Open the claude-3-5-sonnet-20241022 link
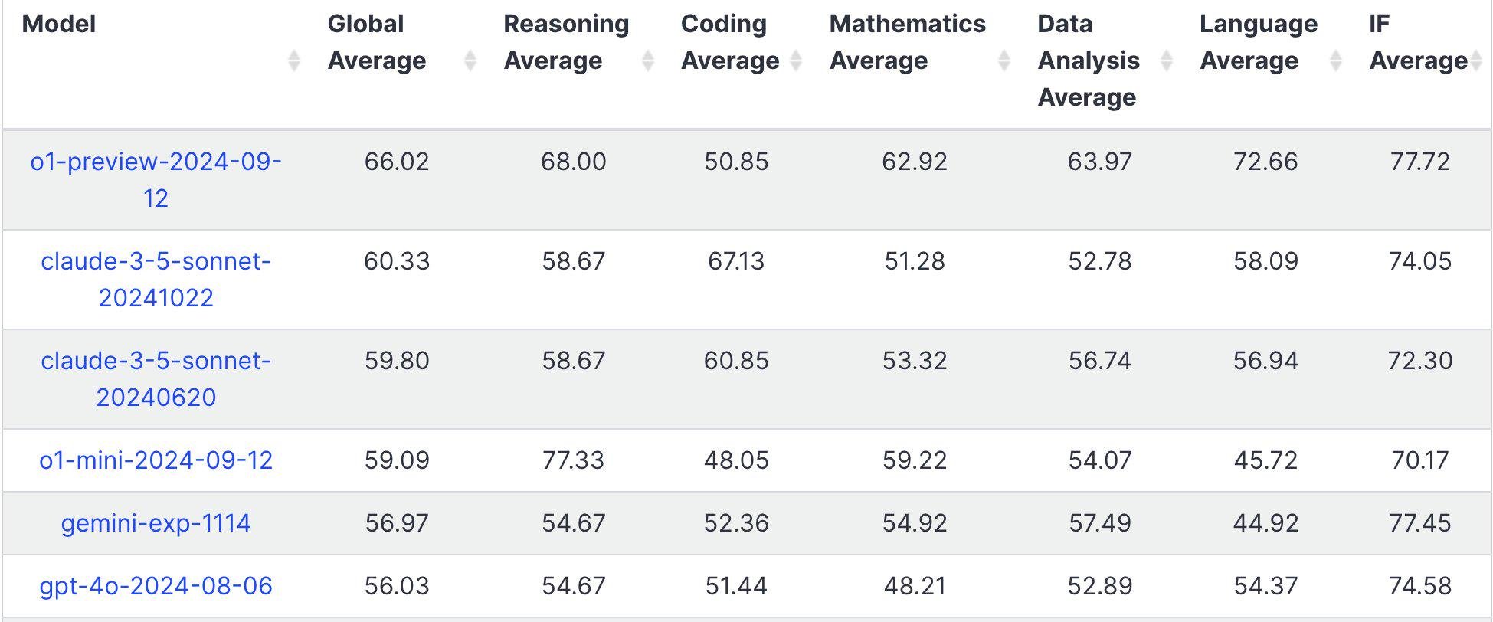Viewport: 1493px width, 622px height. point(156,279)
